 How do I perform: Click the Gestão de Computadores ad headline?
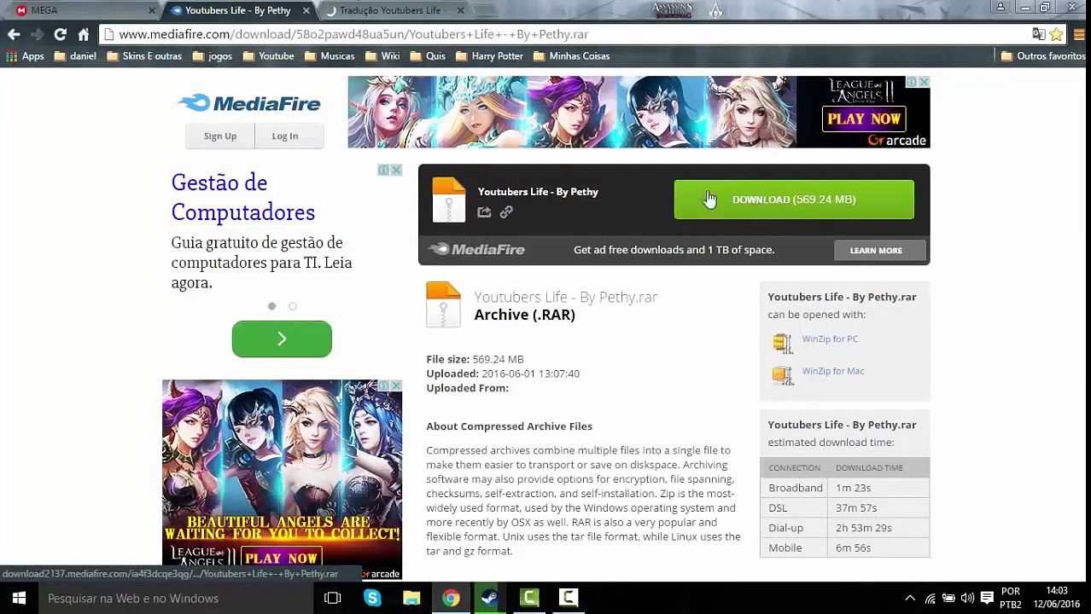click(243, 197)
